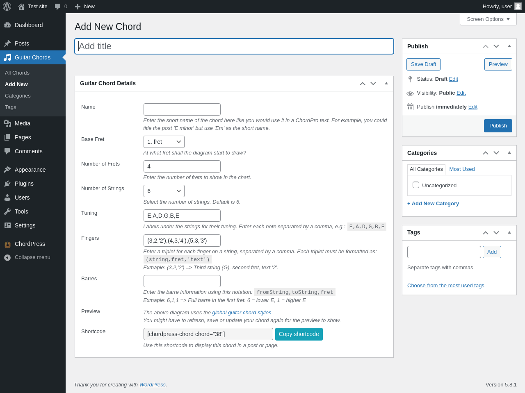525x393 pixels.
Task: Click the Plugins plug icon
Action: click(7, 184)
